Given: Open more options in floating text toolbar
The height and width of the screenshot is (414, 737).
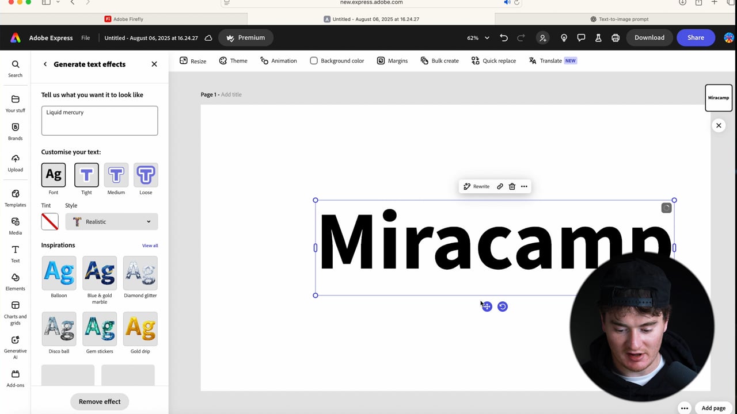Looking at the screenshot, I should point(524,186).
